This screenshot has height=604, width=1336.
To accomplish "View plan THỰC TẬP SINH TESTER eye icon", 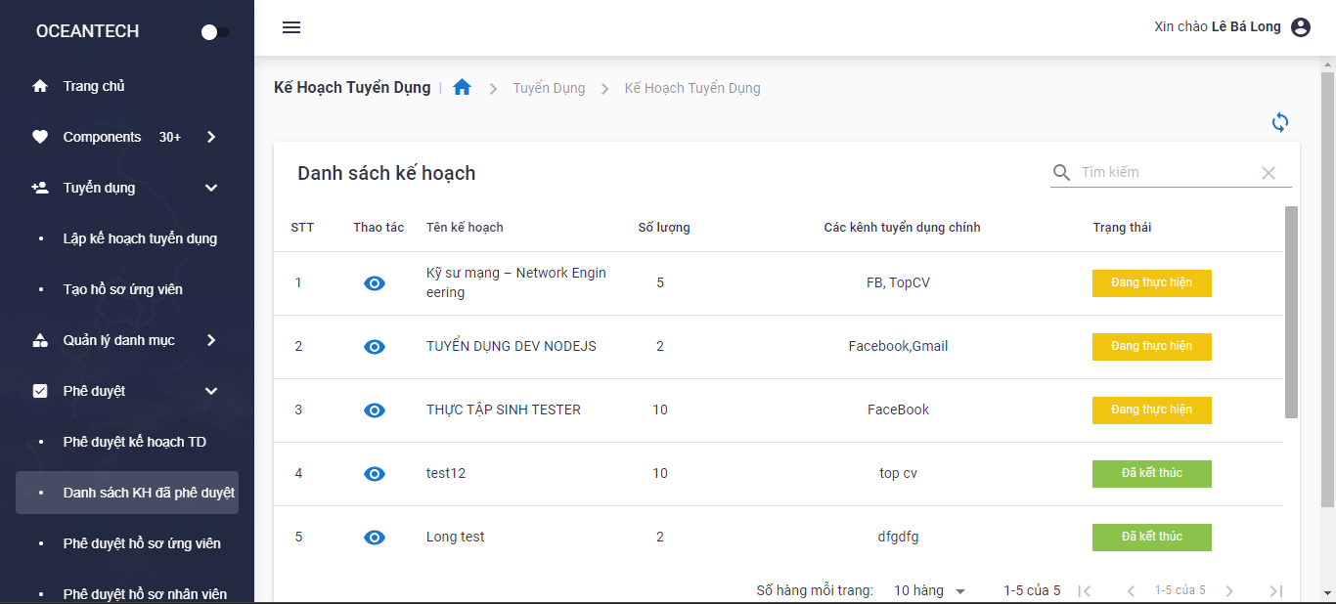I will [375, 410].
